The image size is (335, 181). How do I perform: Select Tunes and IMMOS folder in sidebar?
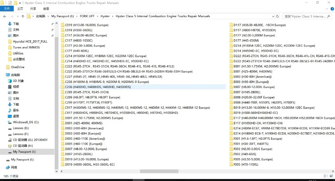coord(26,47)
